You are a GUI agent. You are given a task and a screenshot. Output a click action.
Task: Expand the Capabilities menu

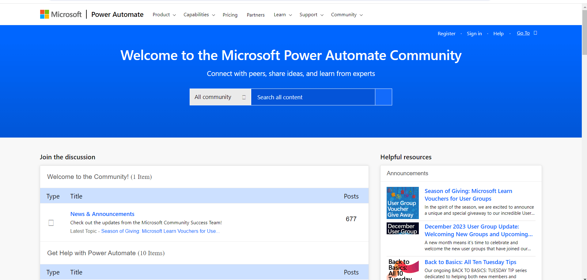[x=199, y=15]
